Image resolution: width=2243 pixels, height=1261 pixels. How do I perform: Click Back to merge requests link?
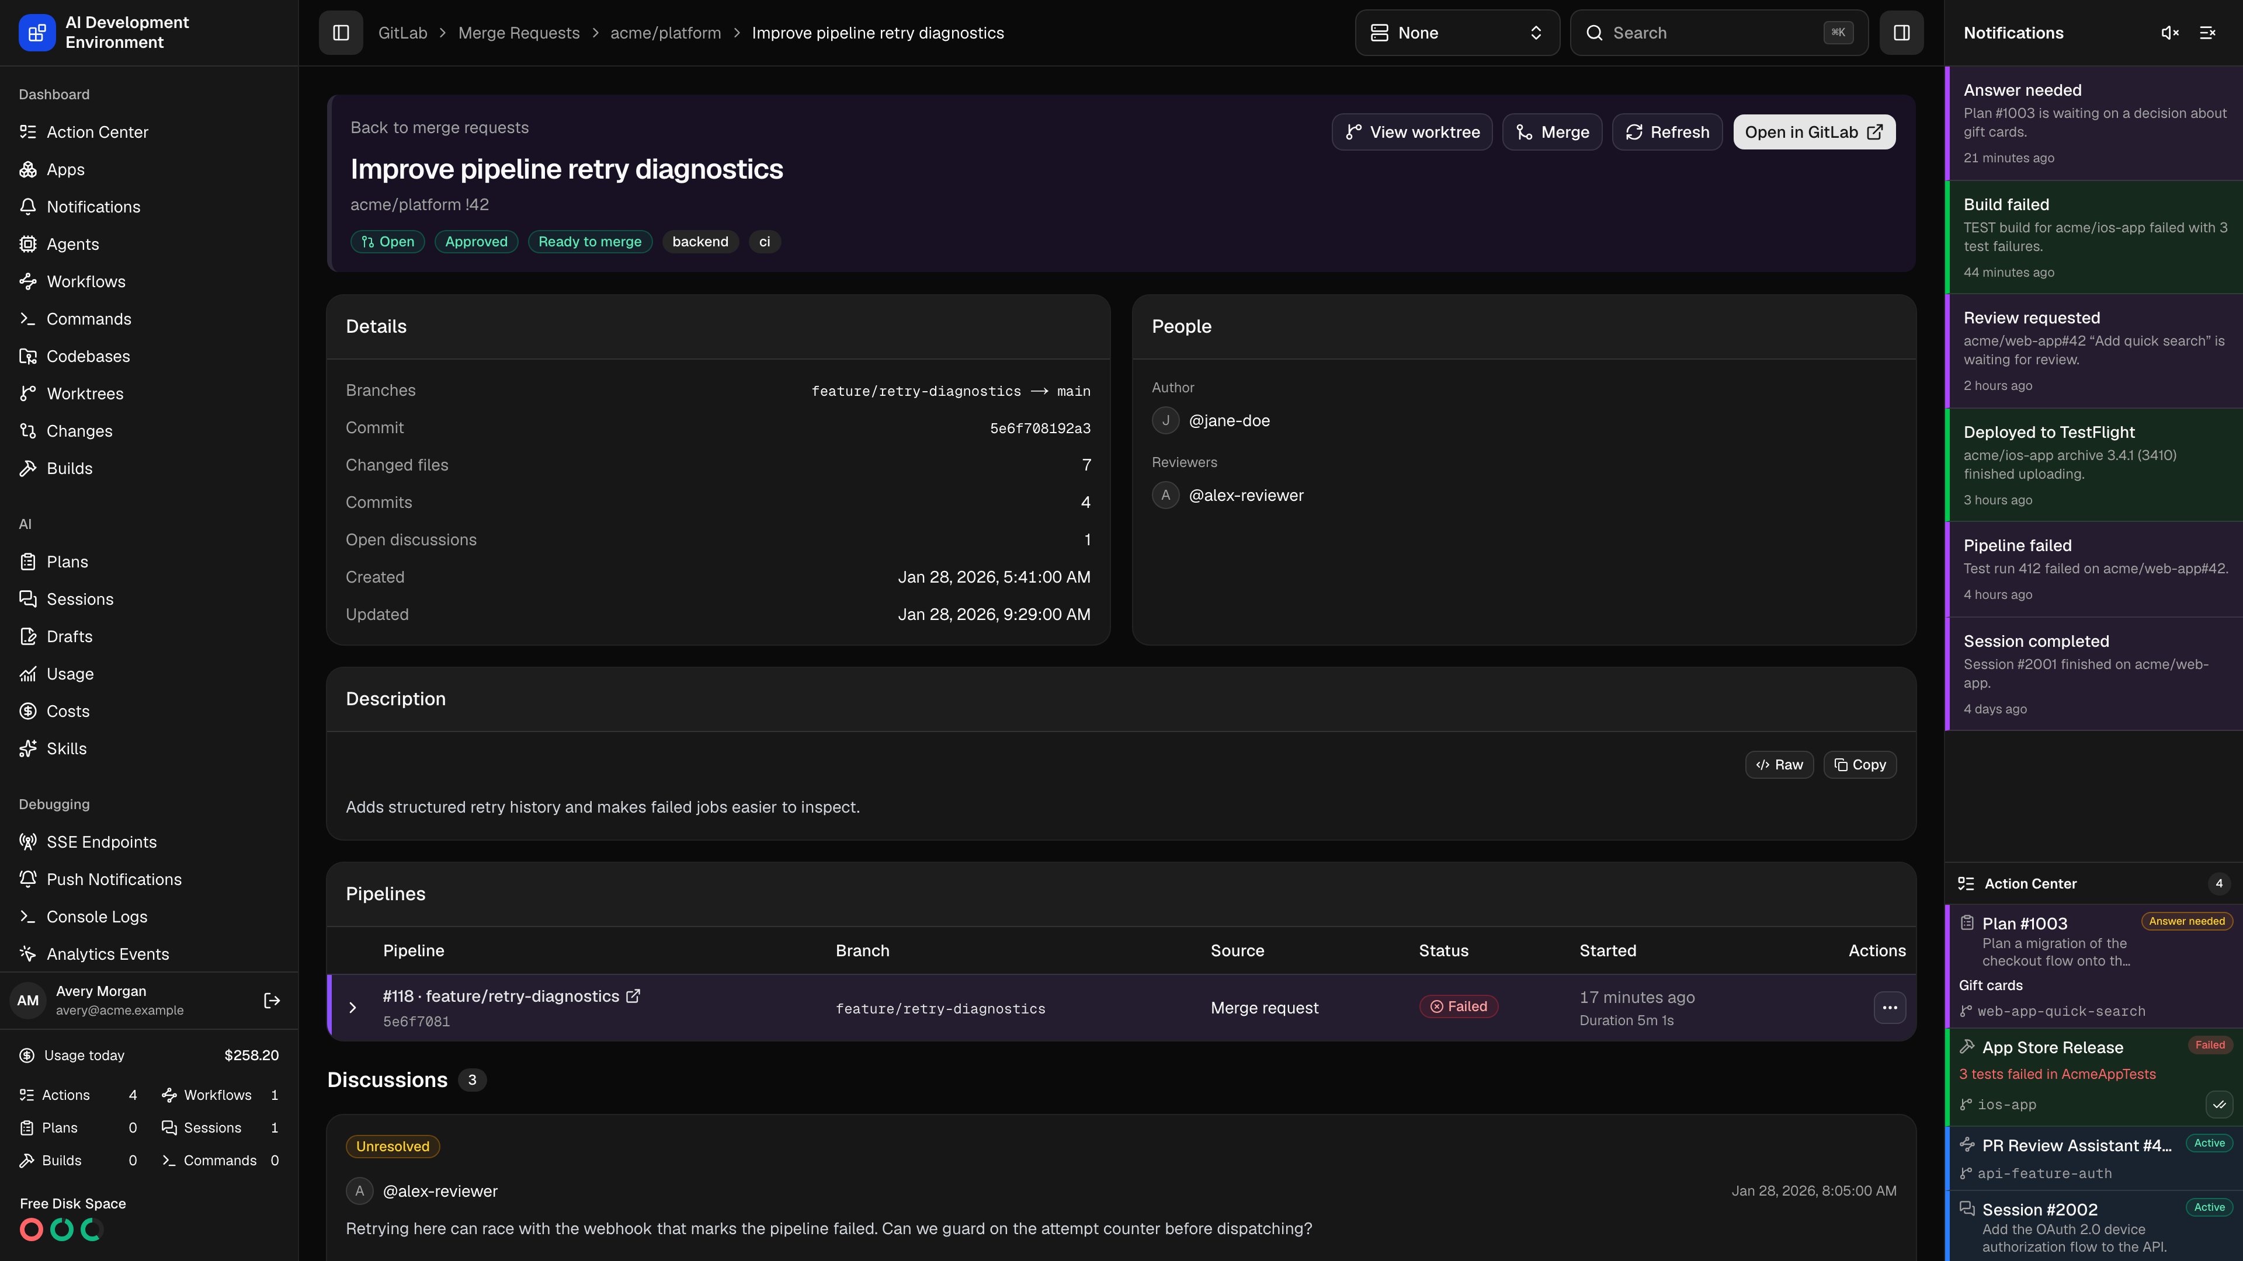439,128
